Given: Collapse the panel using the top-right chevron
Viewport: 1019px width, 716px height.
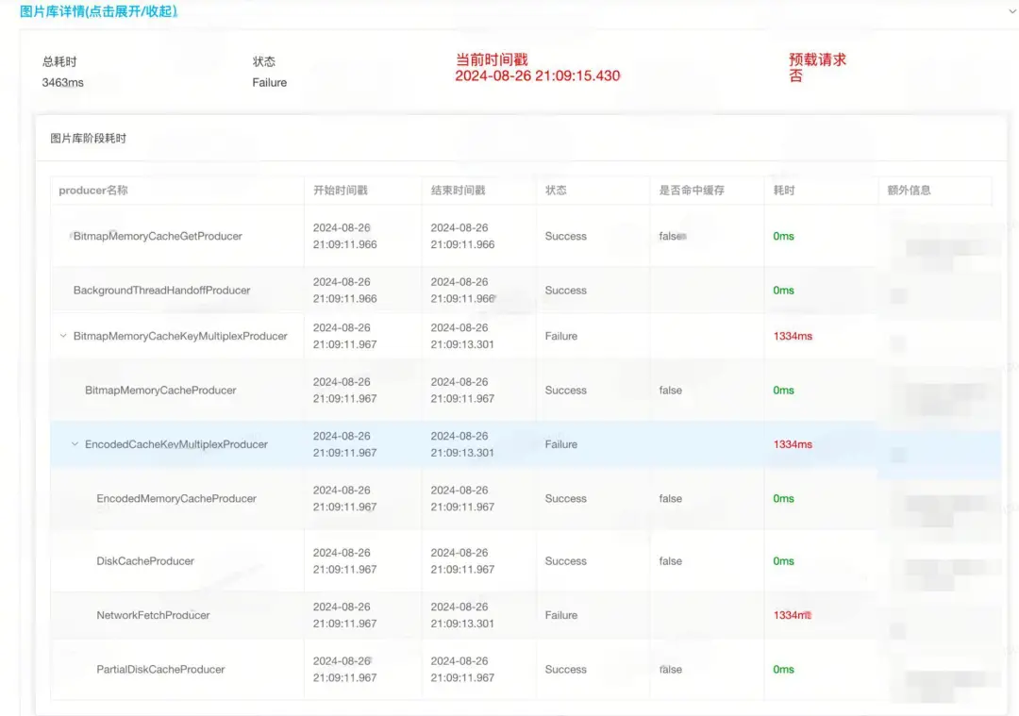Looking at the screenshot, I should [x=1012, y=11].
